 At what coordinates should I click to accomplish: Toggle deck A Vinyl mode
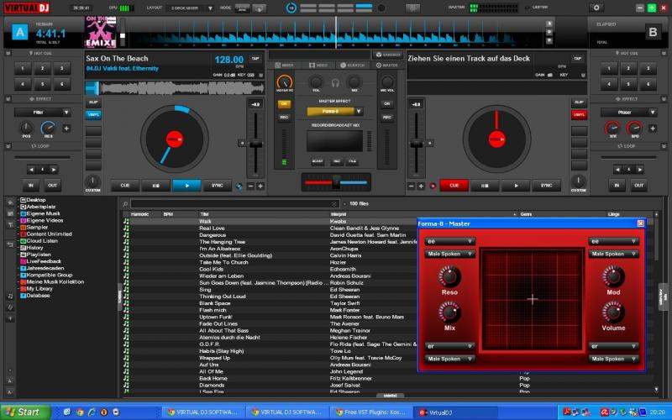point(93,114)
